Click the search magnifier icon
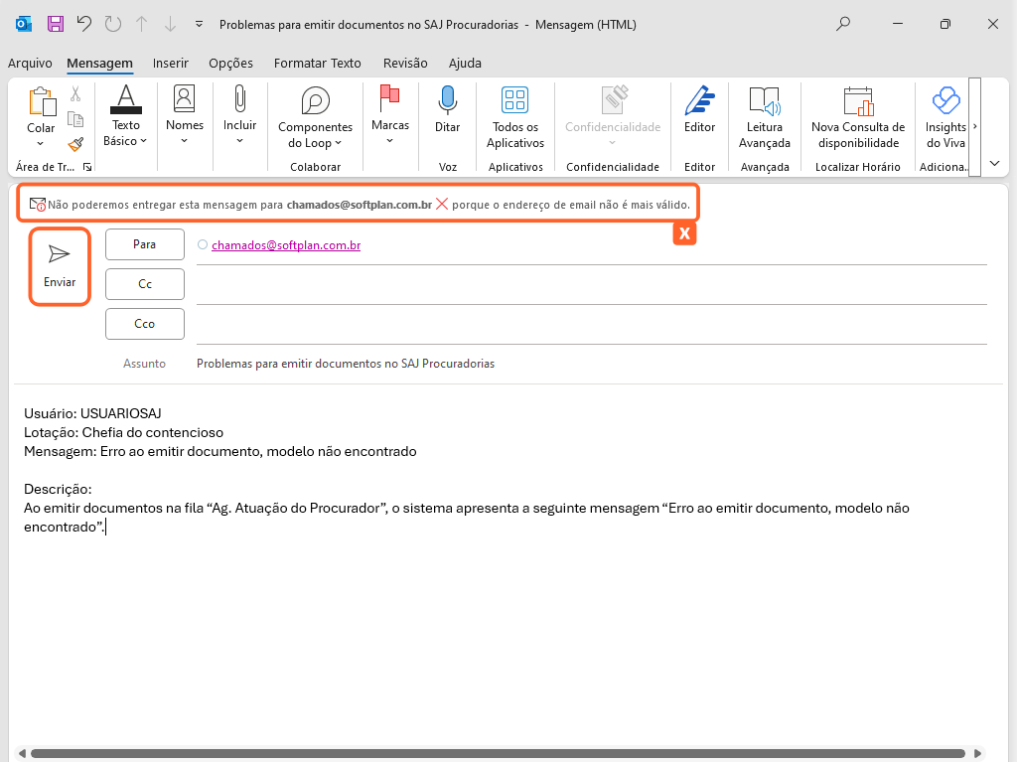Screen dimensions: 1017x763 tap(842, 24)
